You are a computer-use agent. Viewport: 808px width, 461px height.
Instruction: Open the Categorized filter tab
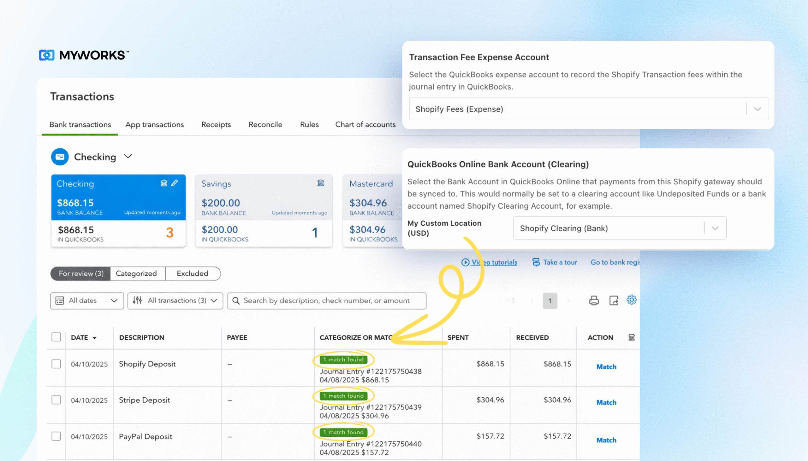click(x=137, y=273)
